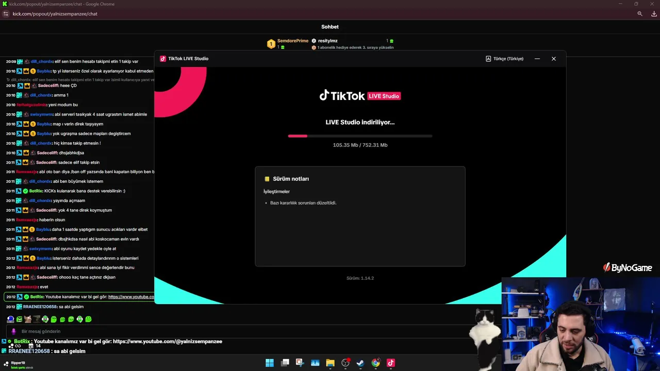The image size is (660, 371).
Task: Open resitylmz leaderboard entry
Action: tap(328, 41)
